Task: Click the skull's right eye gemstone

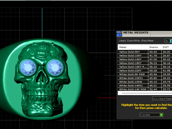Action: pos(55,67)
